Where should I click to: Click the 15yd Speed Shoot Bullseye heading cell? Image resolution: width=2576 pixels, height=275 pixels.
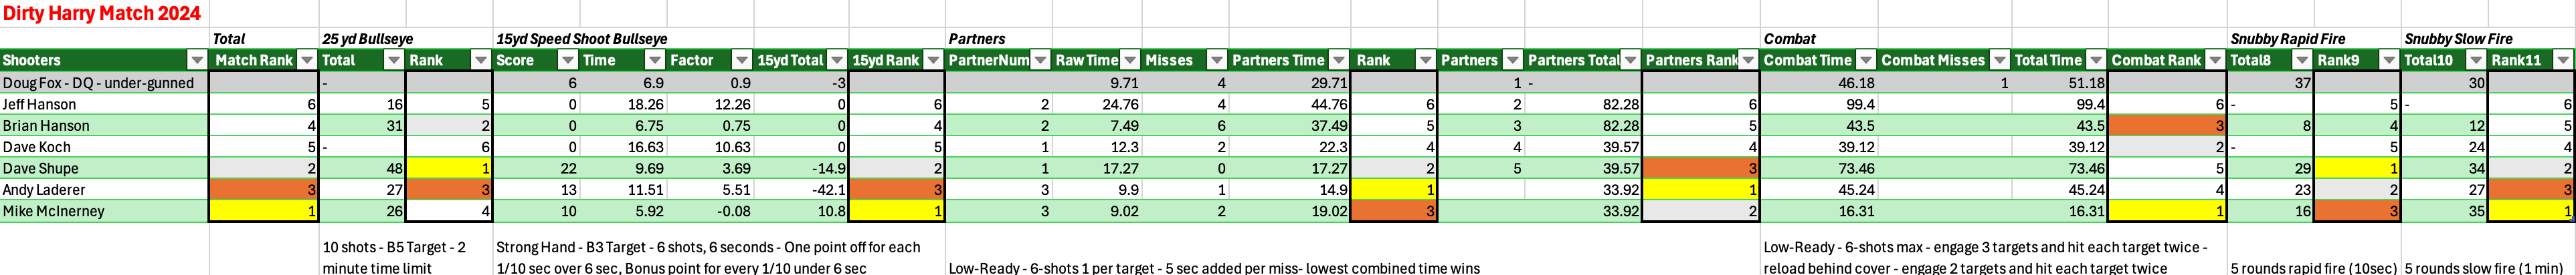(581, 39)
